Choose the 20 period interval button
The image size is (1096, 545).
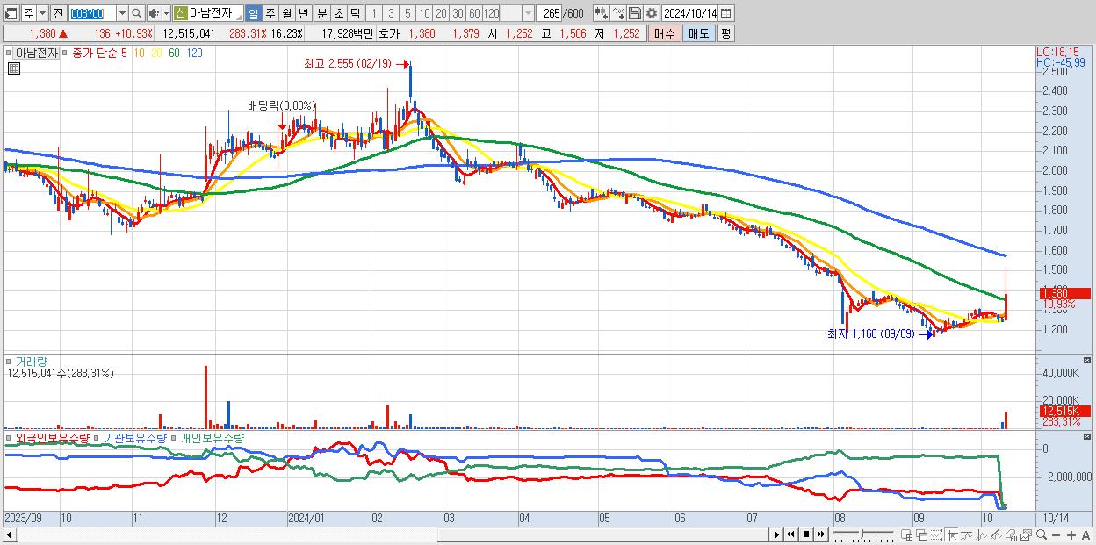pyautogui.click(x=441, y=13)
